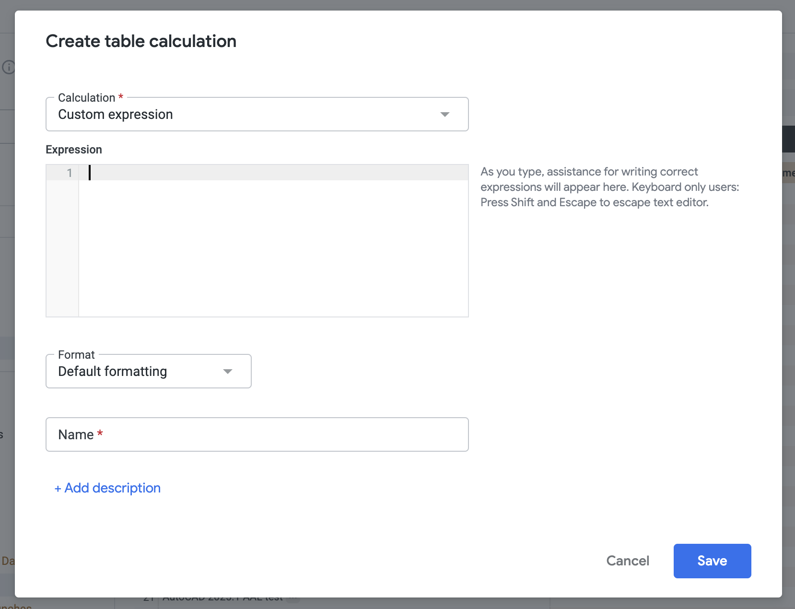Click the Calculation field label

coord(86,98)
